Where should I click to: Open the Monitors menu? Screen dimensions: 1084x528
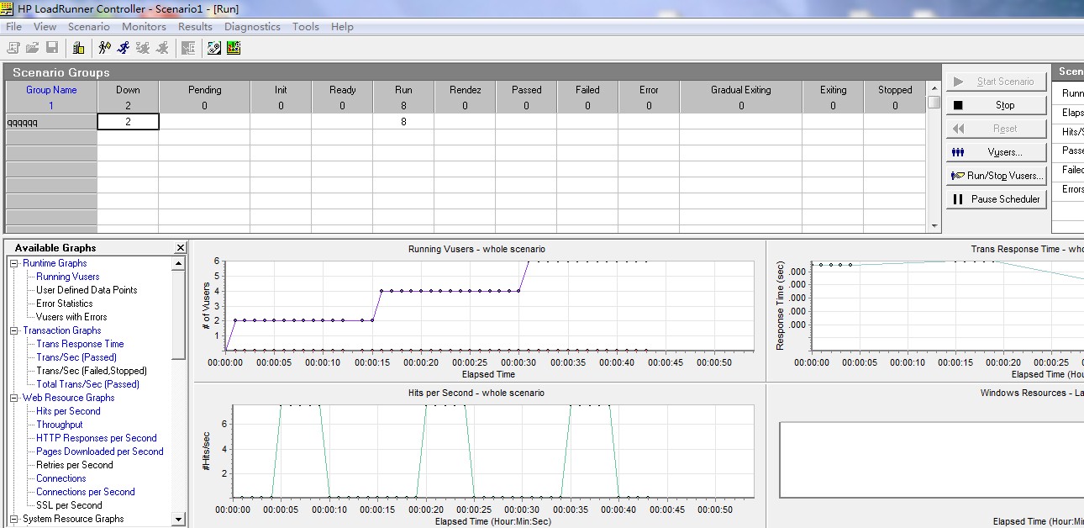(x=144, y=26)
